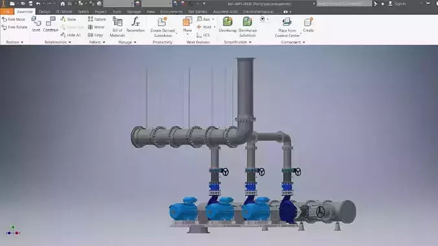
Task: Click the Pattern component tool
Action: point(97,19)
